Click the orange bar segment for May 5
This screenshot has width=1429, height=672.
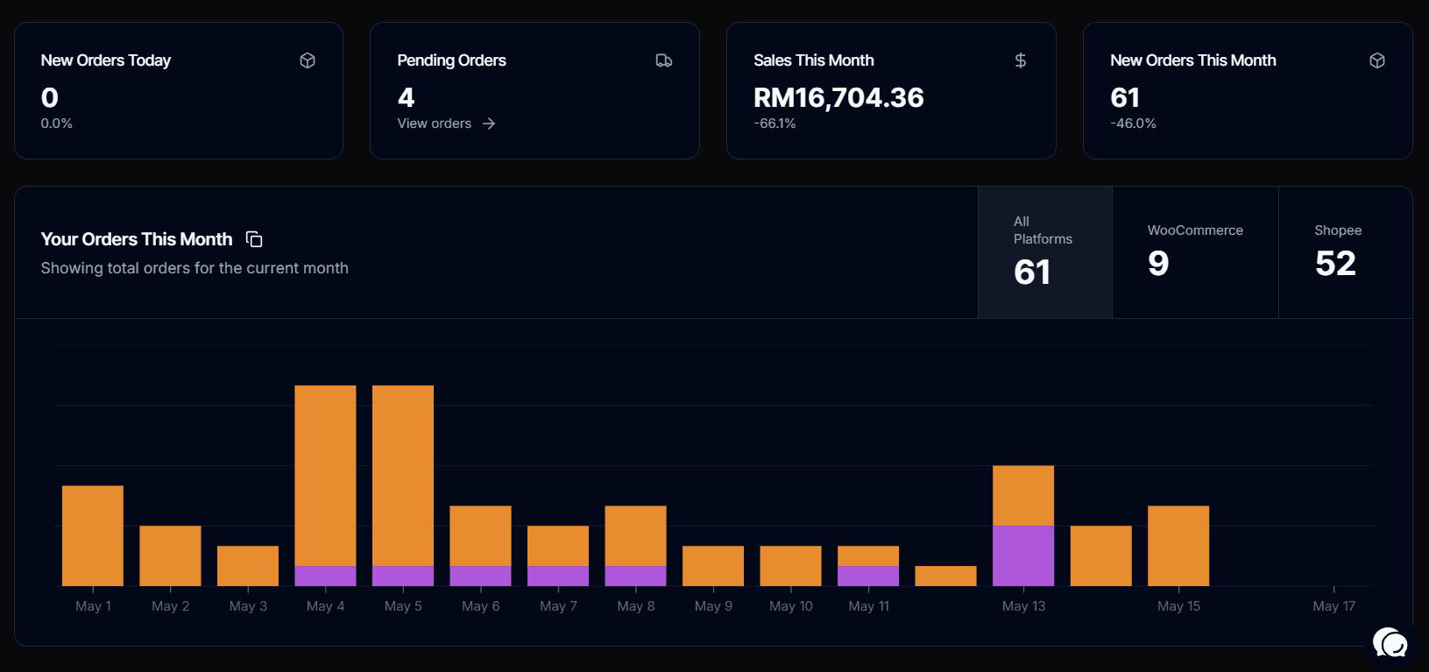click(403, 476)
